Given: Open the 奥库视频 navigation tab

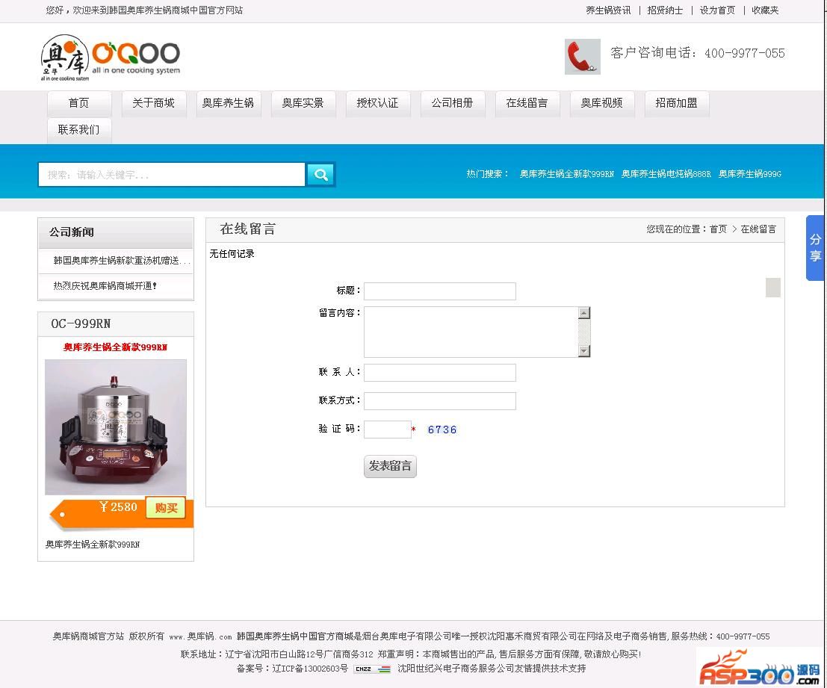Looking at the screenshot, I should click(x=602, y=103).
